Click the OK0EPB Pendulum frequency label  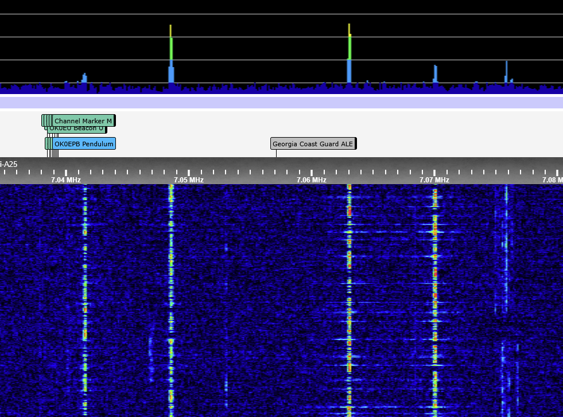[84, 144]
